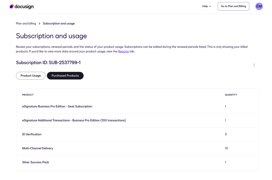Viewport: 272px width, 180px height.
Task: Switch to the Product Usage view
Action: 31,75
